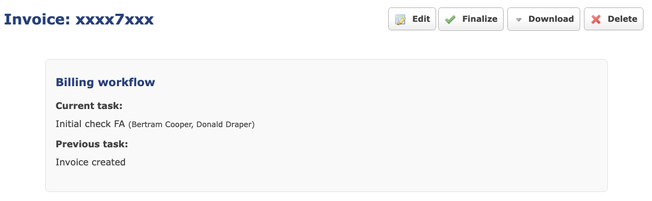
Task: Click the 'Finalize' label text
Action: [x=480, y=19]
